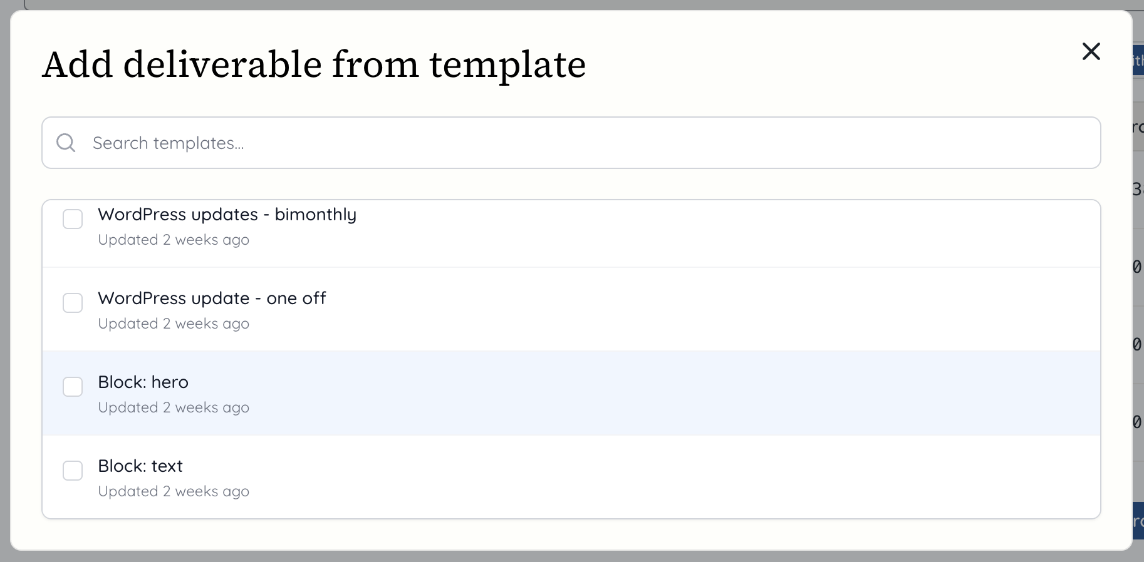Select the "Block: hero" template name
Image resolution: width=1144 pixels, height=562 pixels.
click(x=143, y=382)
